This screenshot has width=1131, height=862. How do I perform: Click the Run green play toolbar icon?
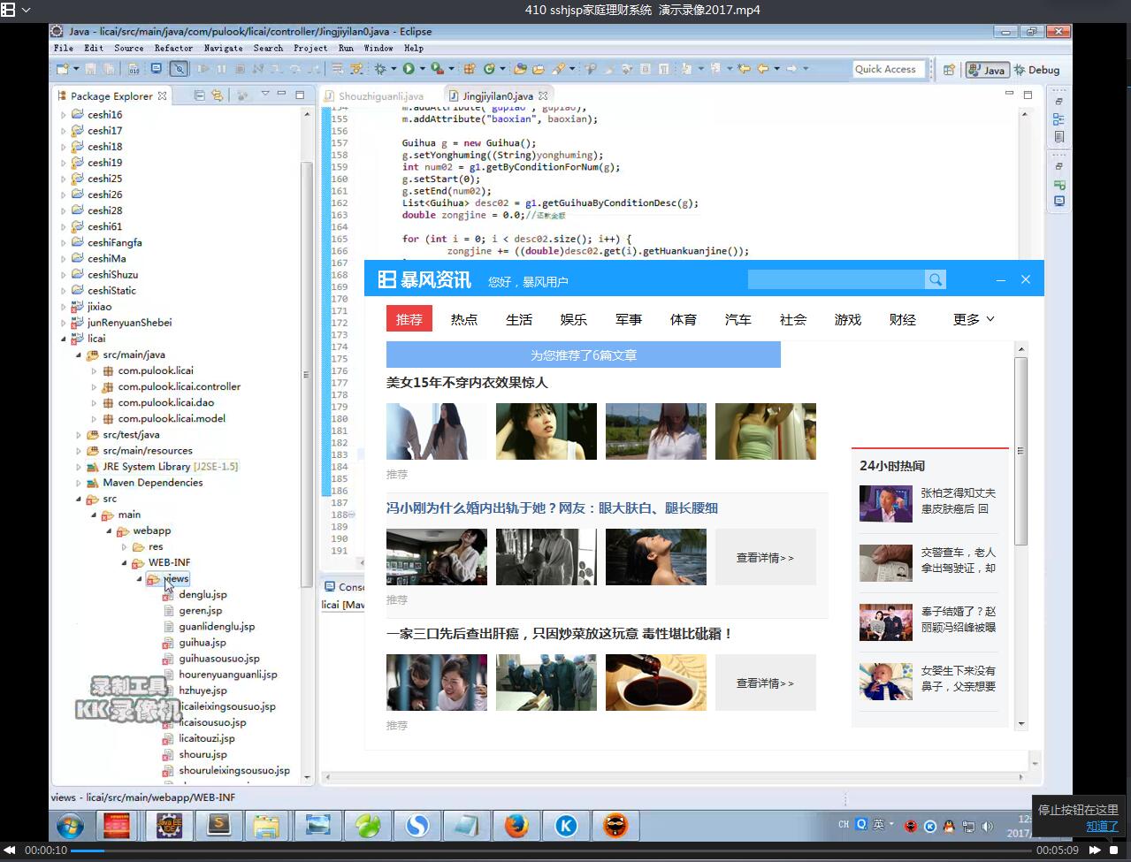[409, 69]
